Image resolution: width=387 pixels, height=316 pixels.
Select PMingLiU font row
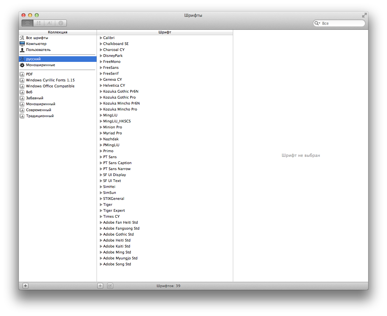tap(165, 145)
